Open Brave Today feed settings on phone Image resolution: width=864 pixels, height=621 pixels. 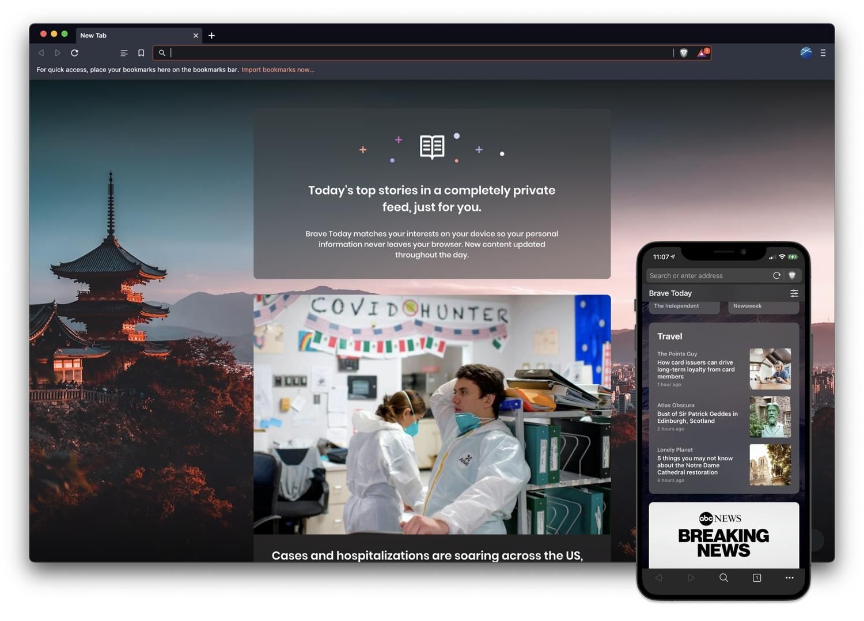794,293
